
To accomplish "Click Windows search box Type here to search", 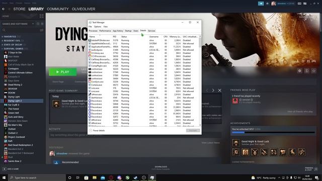I will coord(37,177).
